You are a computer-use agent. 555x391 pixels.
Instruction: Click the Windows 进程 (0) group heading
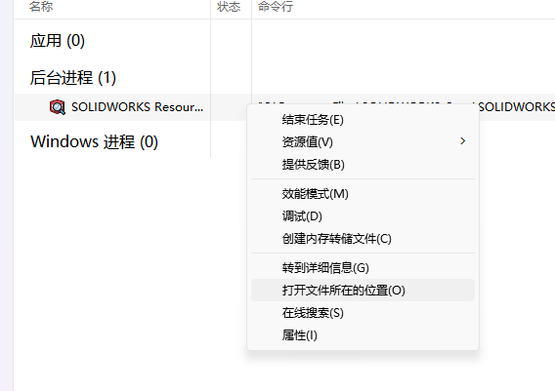(94, 141)
